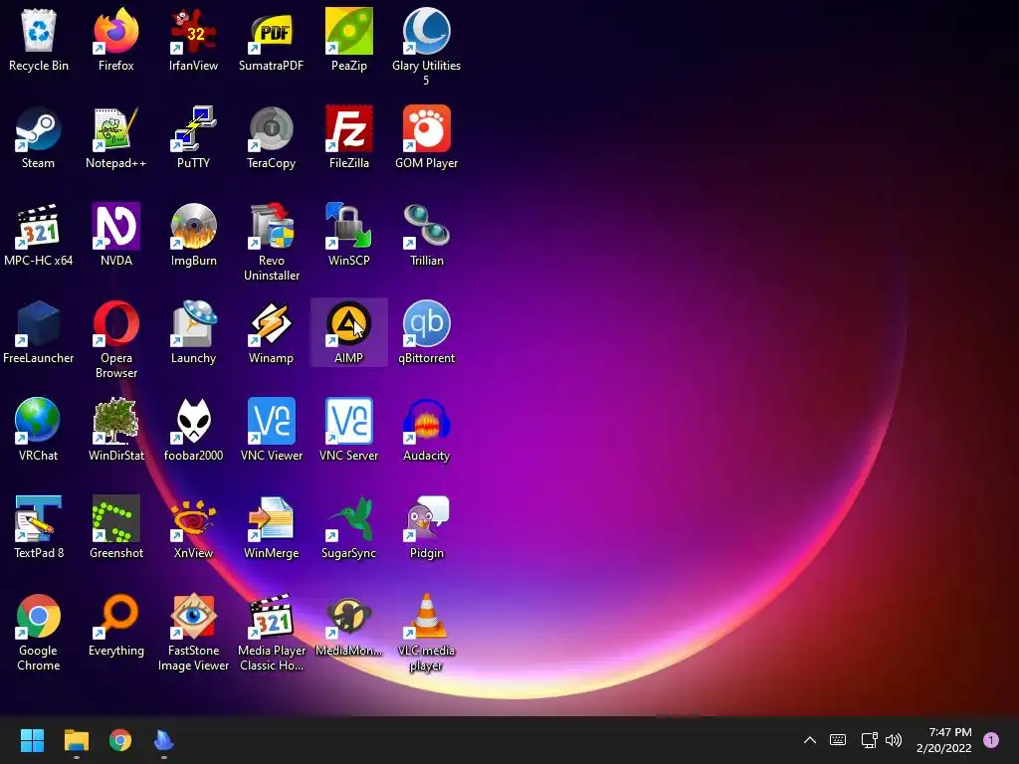Viewport: 1019px width, 764px height.
Task: Click Media Player Classic Home Cinema icon
Action: [x=271, y=616]
